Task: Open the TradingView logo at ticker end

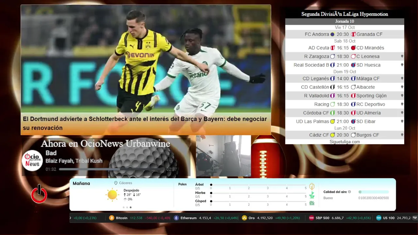Action: tap(415, 218)
